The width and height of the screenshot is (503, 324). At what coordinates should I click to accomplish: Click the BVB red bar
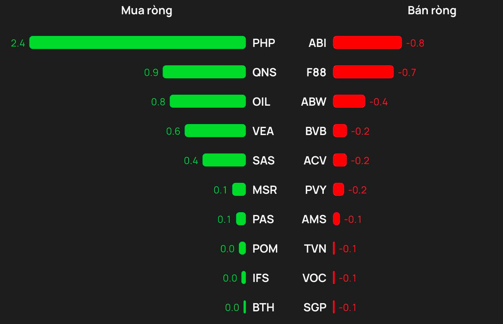tap(340, 131)
